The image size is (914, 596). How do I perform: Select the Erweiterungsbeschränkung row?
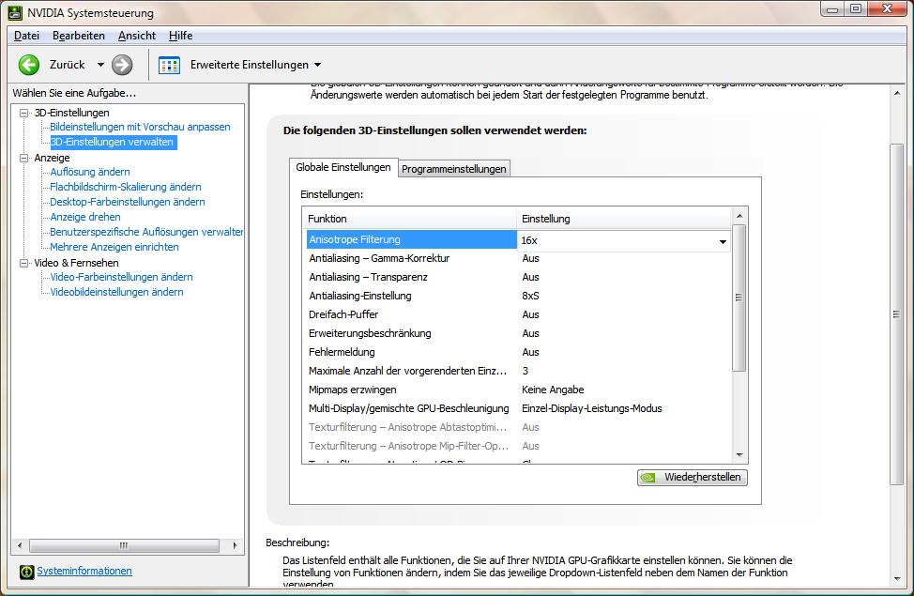tap(518, 333)
